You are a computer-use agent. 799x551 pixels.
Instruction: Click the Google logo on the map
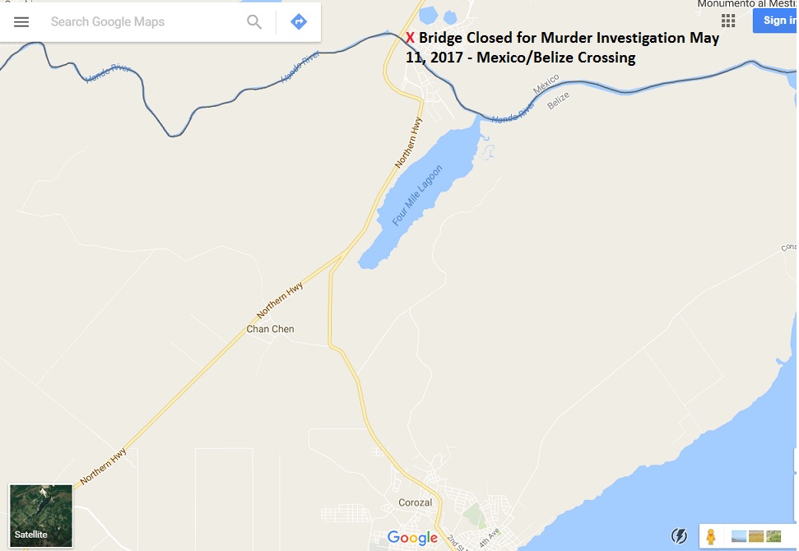(x=412, y=538)
